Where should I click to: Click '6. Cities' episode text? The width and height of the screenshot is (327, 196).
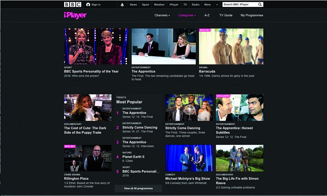point(128,161)
